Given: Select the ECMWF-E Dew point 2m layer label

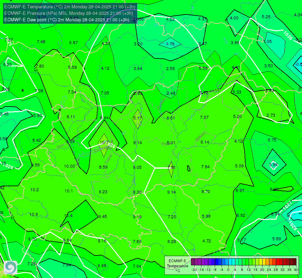Looking at the screenshot, I should (67, 20).
